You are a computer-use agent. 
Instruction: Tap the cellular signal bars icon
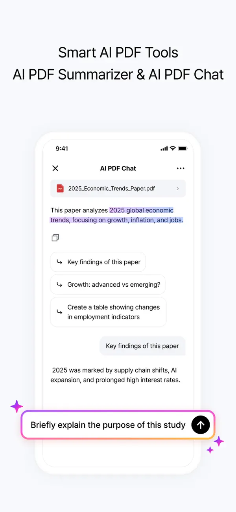(x=164, y=148)
